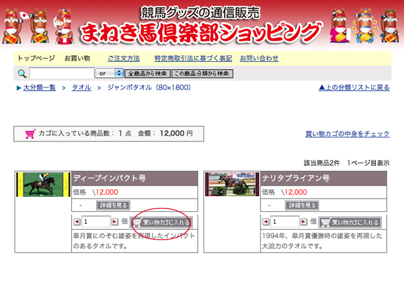Screen dimensions: 404x298
Task: Open ディープインパクト号 product thumbnail
Action: pyautogui.click(x=43, y=184)
